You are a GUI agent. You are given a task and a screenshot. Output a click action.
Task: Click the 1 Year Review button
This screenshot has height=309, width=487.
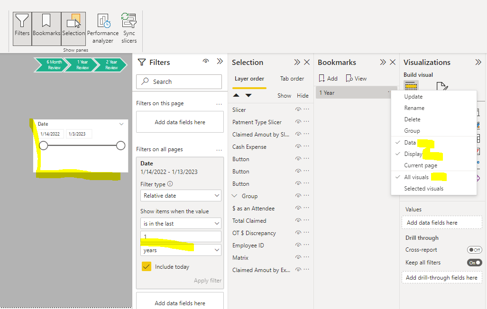coord(82,64)
